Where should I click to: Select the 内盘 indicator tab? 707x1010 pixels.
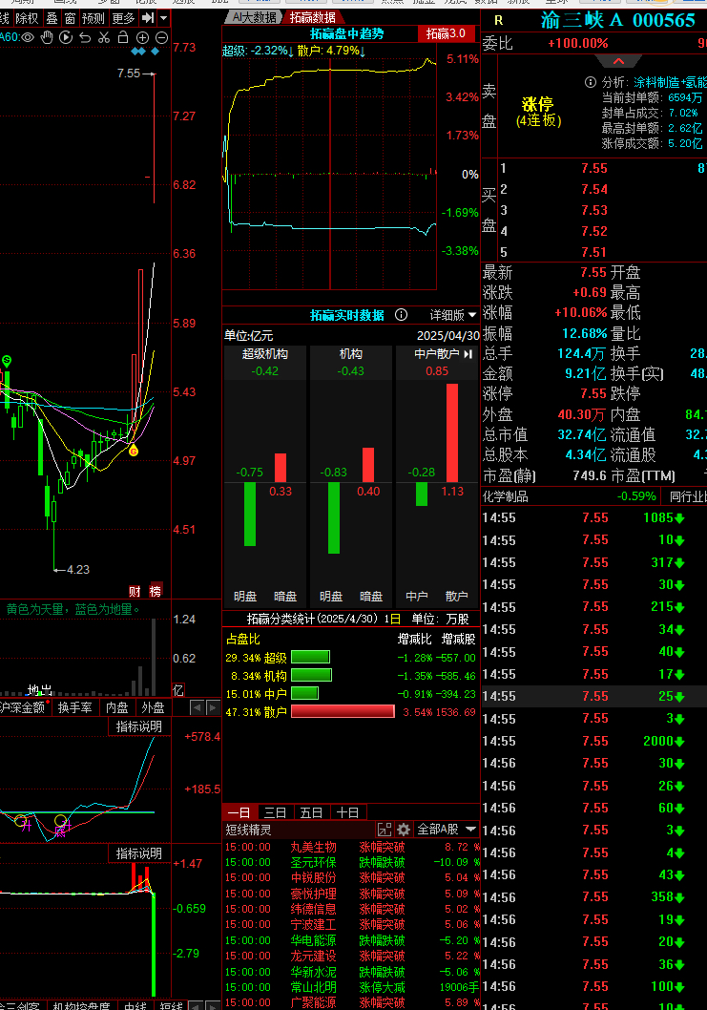(x=116, y=707)
